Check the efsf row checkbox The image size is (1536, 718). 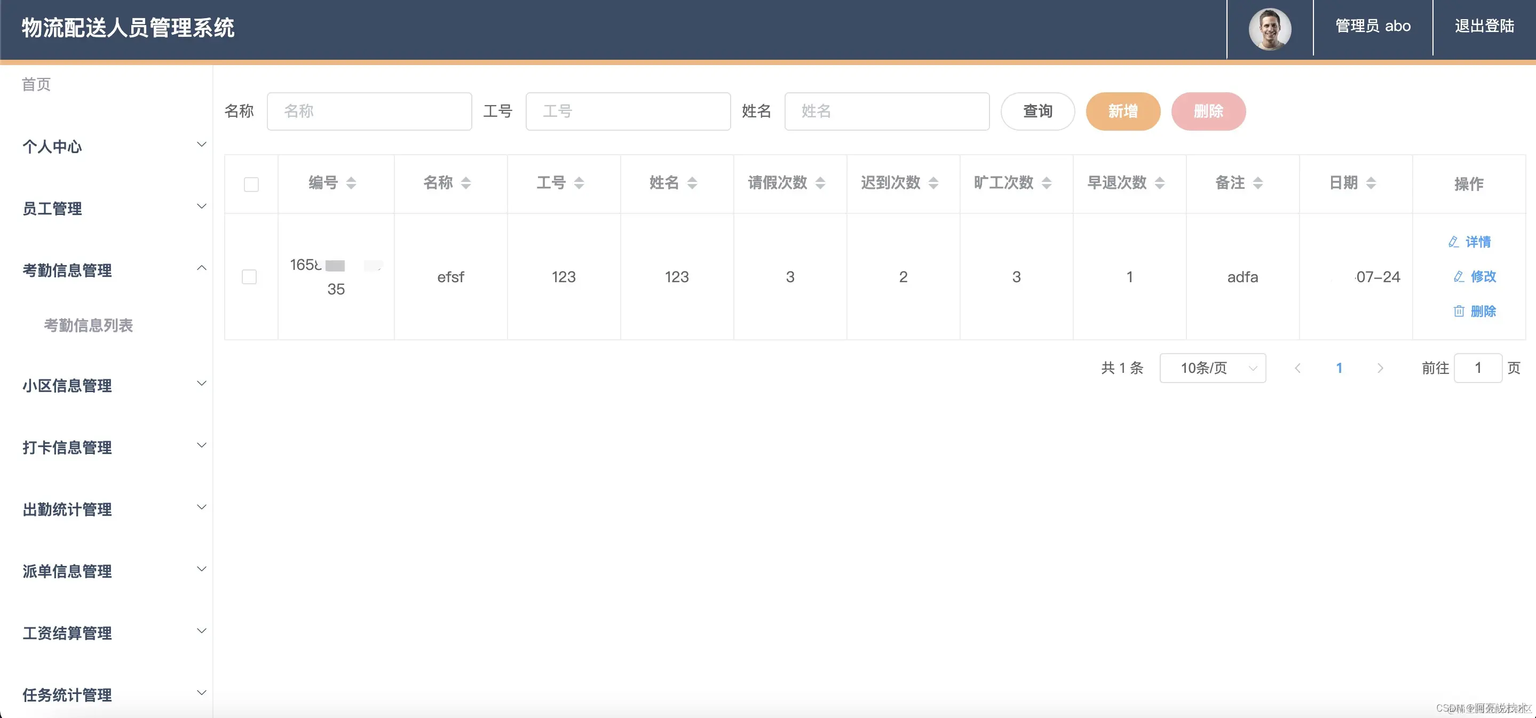point(249,277)
